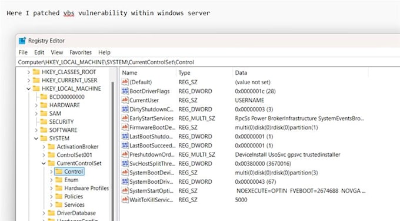Select the HKEY_CLASSES_ROOT folder icon
The width and height of the screenshot is (400, 221).
pyautogui.click(x=36, y=72)
